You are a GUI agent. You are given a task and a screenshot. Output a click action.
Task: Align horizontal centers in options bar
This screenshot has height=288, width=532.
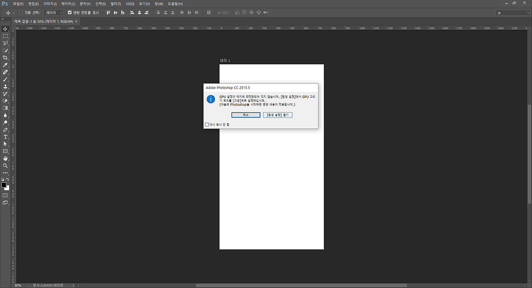[139, 13]
